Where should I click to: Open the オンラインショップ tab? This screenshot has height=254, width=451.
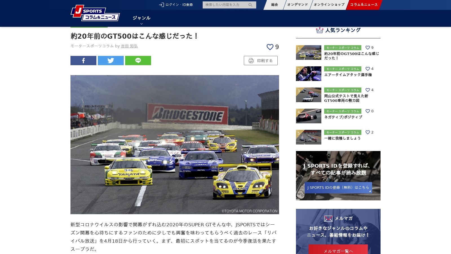[329, 5]
